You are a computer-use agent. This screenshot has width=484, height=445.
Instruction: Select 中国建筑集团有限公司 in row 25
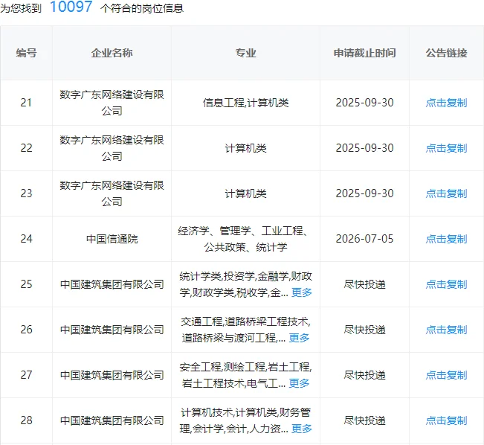click(x=112, y=284)
